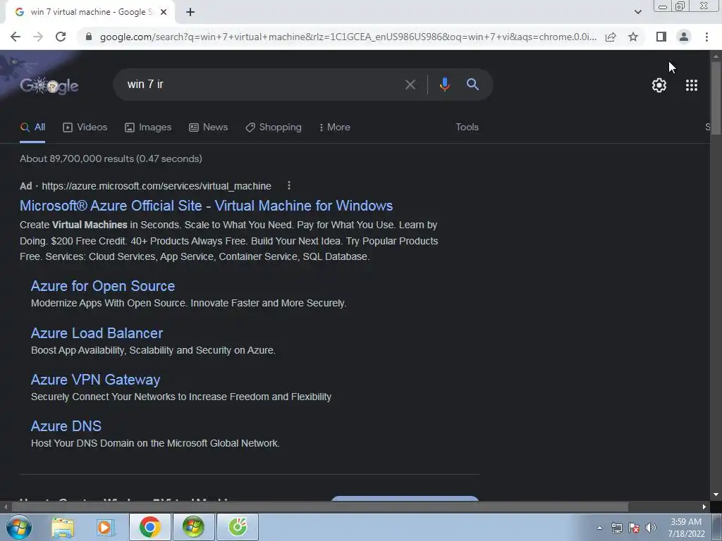Open the Windows Start menu
The image size is (722, 541).
[x=19, y=527]
